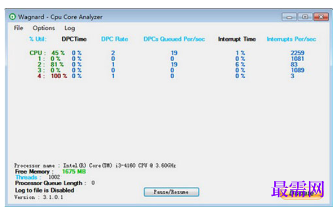Select CPU row interrupt time '1 %'
335x207 pixels.
[240, 52]
